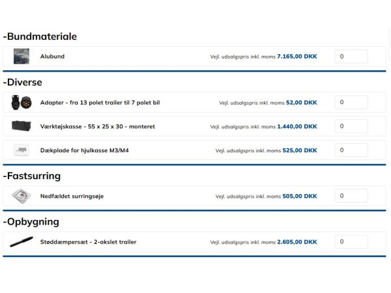Focus the Alubund quantity field
This screenshot has height=293, width=391.
click(351, 57)
